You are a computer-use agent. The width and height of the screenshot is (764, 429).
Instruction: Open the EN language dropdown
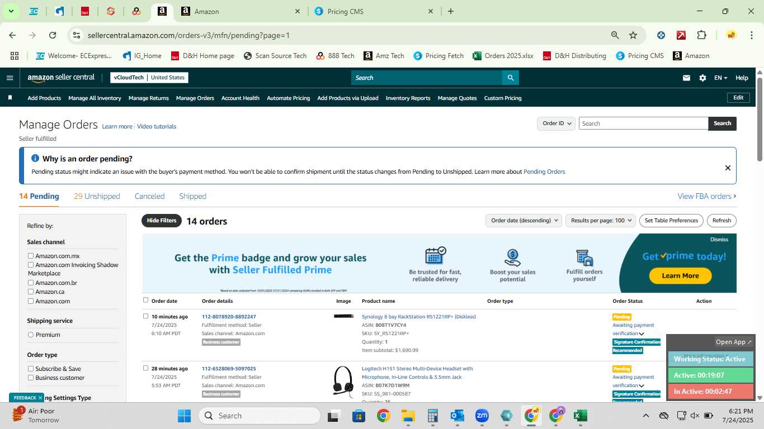coord(720,78)
